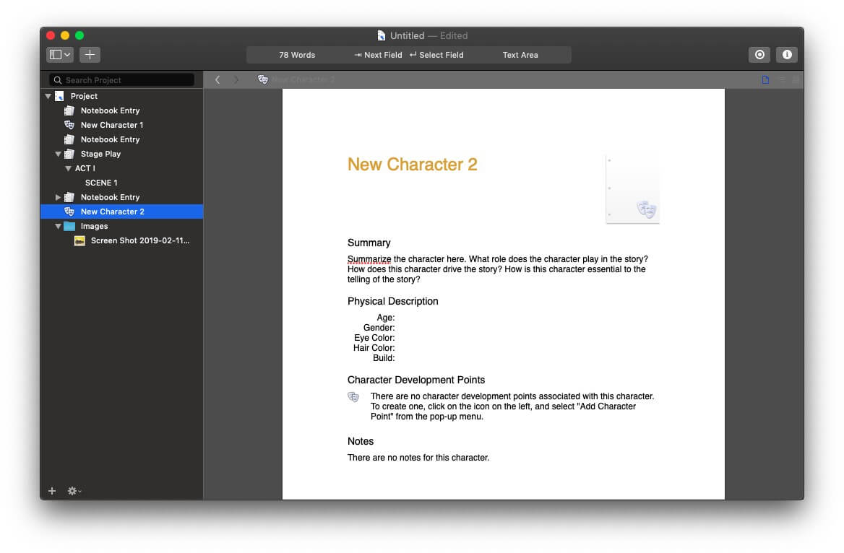The image size is (844, 553).
Task: Expand the Notebook Entry with disclosure triangle
Action: (58, 197)
